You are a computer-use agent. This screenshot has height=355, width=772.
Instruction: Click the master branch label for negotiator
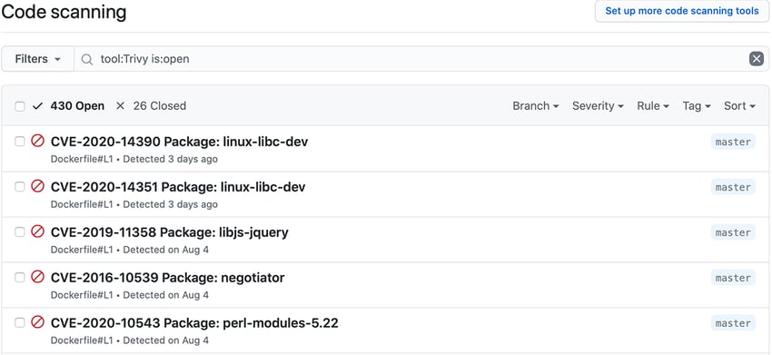[733, 278]
